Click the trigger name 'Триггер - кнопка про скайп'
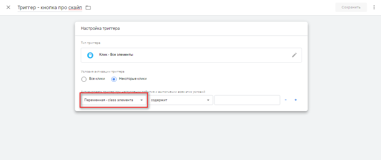The width and height of the screenshot is (381, 160). pyautogui.click(x=50, y=8)
